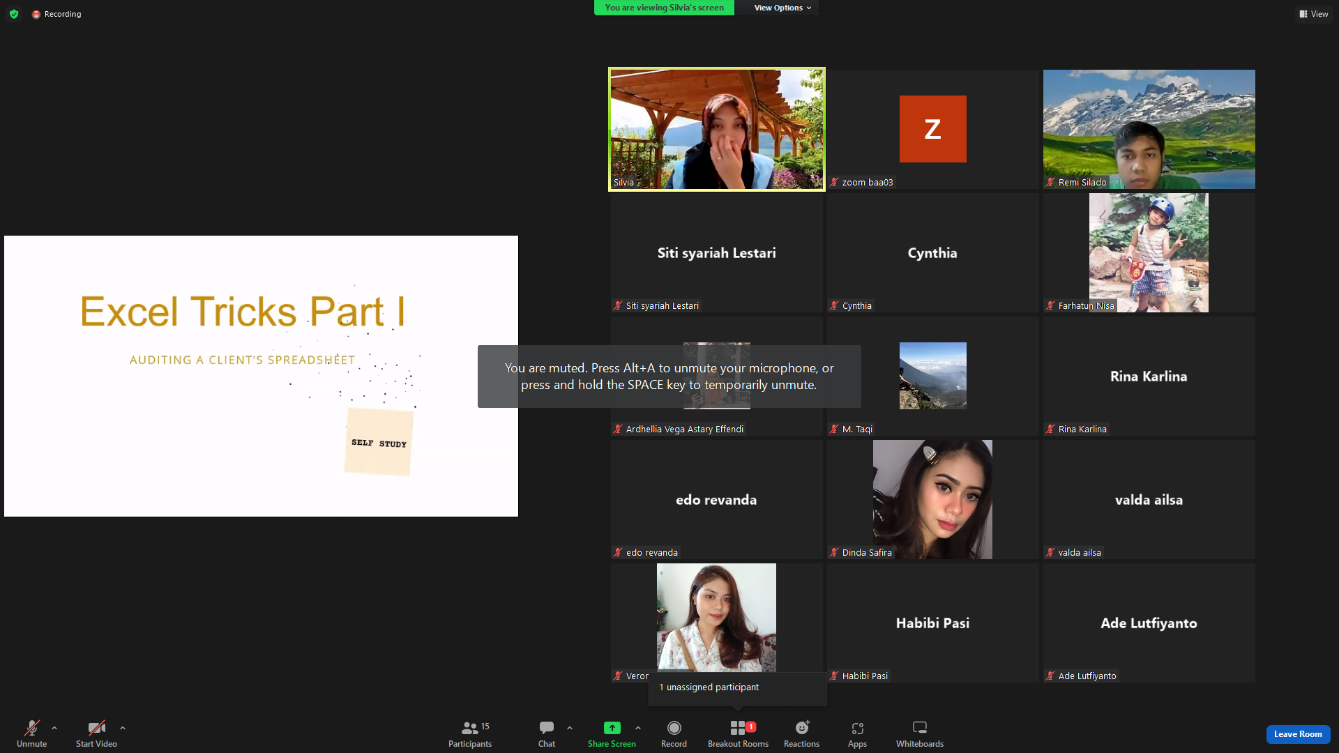
Task: Select Dinda Safira's tile
Action: 933,499
